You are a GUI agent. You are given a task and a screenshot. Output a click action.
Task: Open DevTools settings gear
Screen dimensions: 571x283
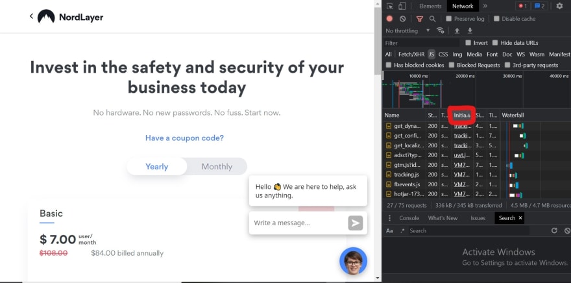(559, 6)
